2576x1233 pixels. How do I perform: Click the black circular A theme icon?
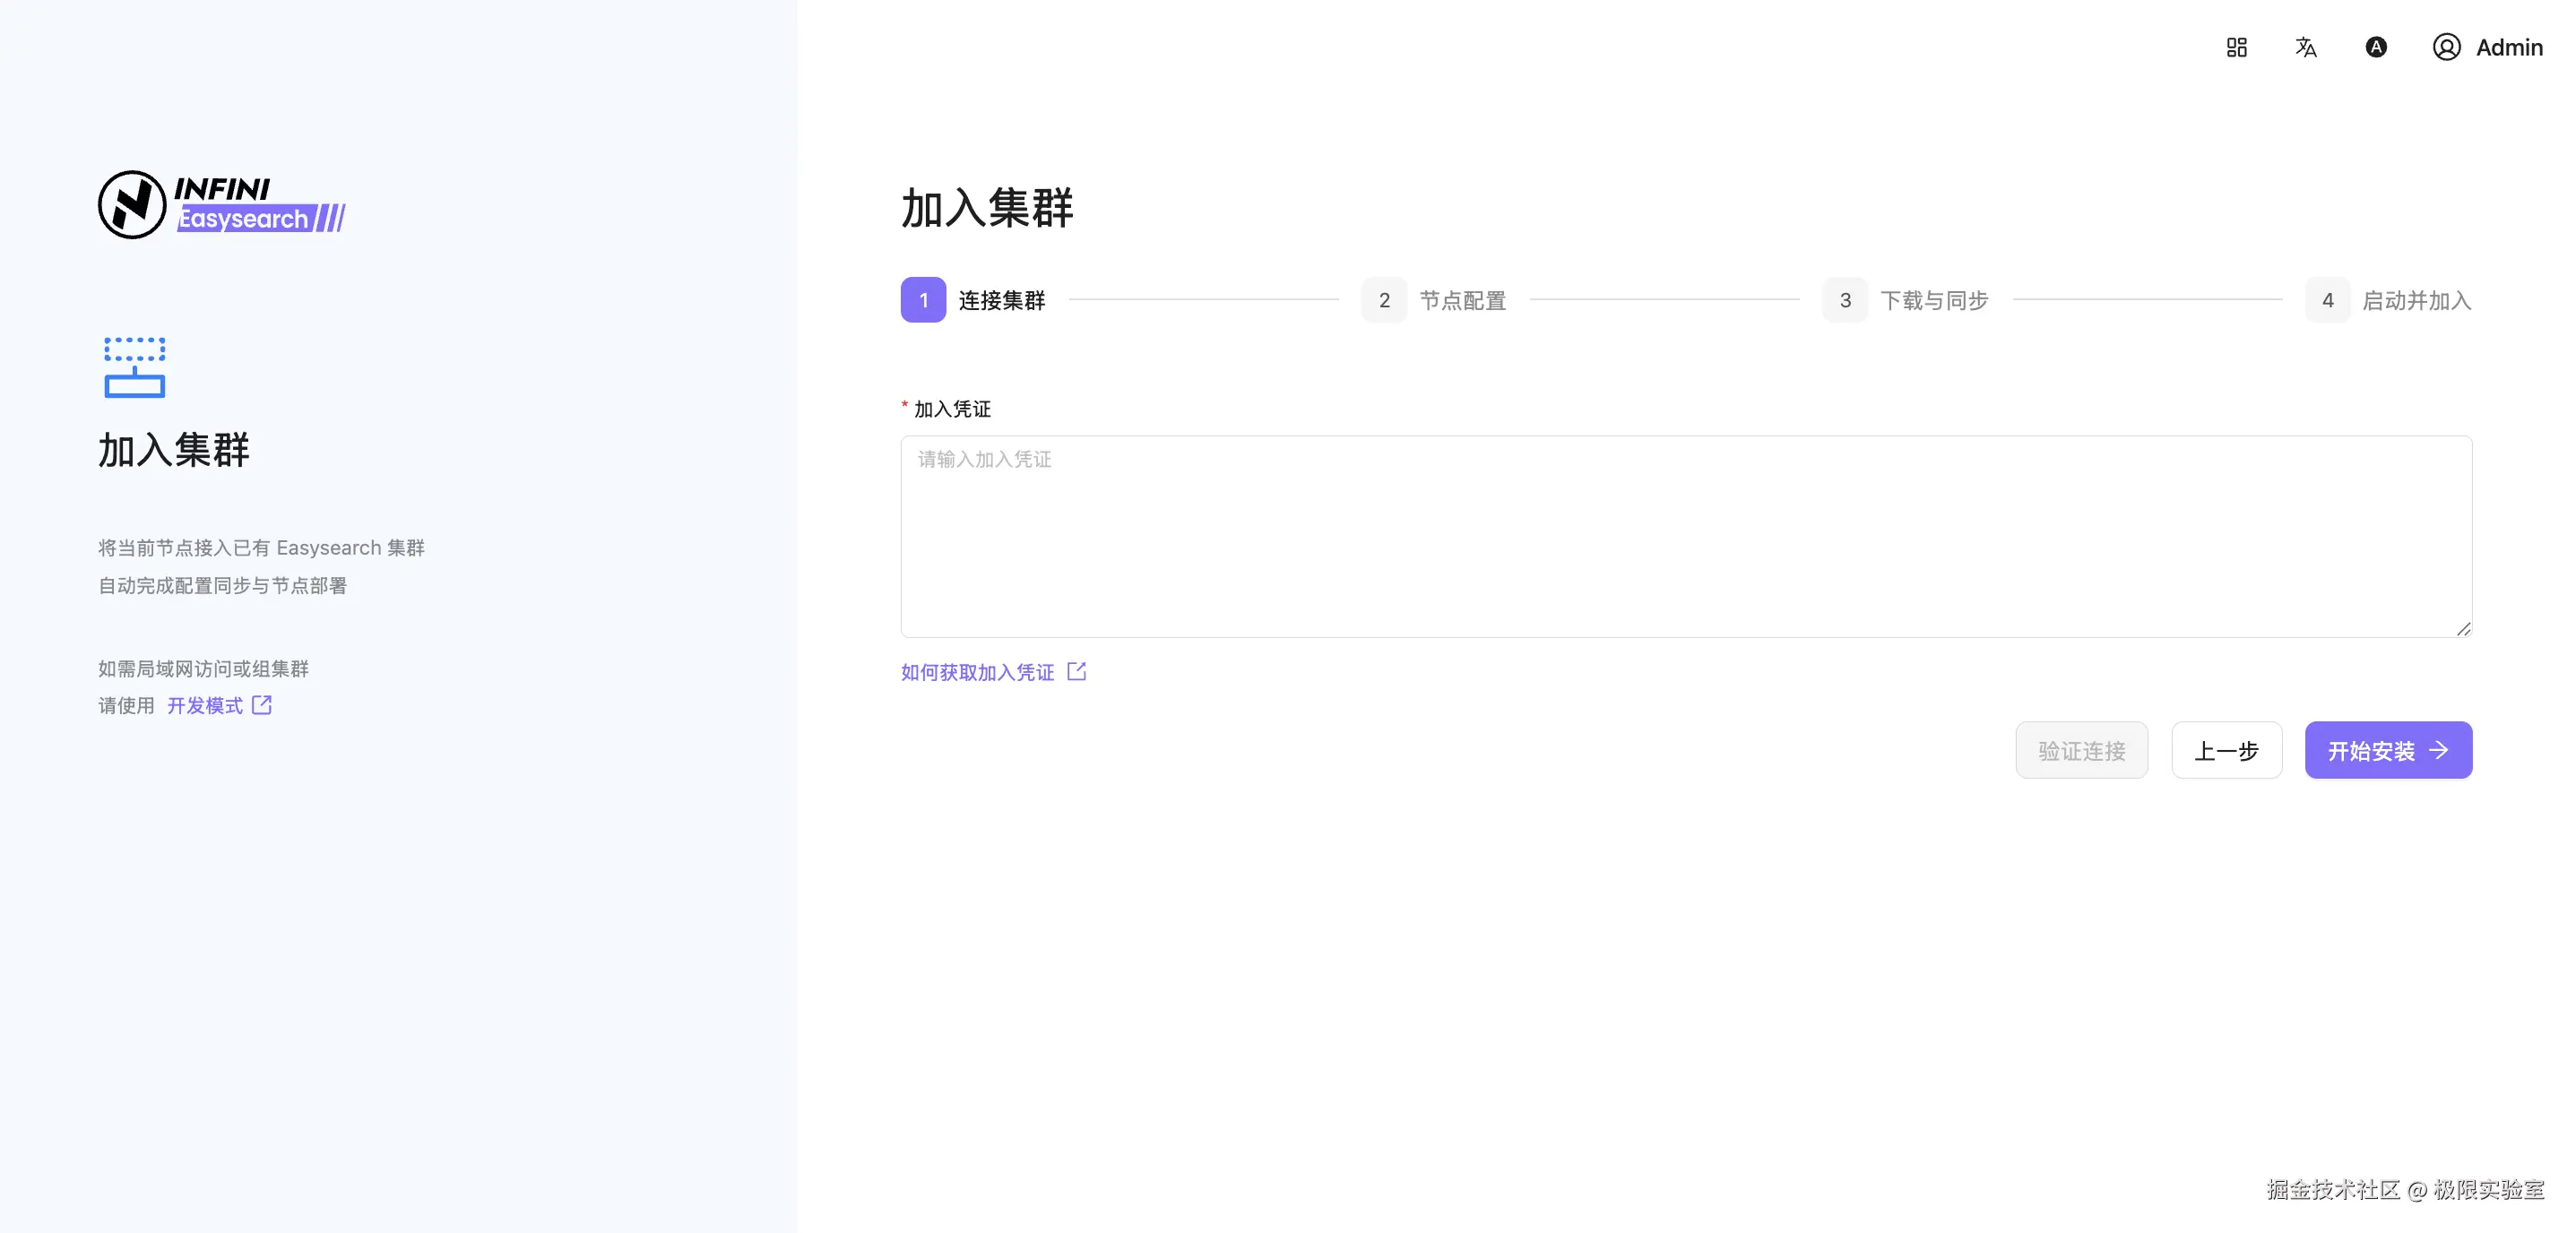coord(2375,47)
